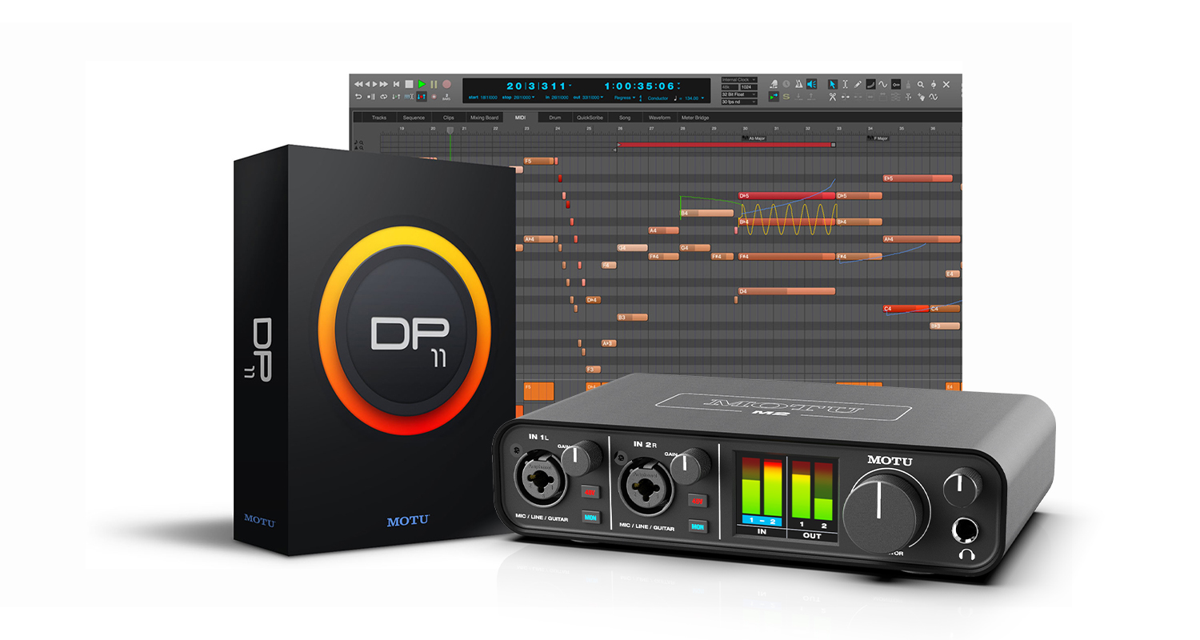Open the Drum editor tab
The image size is (1200, 640).
click(x=554, y=118)
